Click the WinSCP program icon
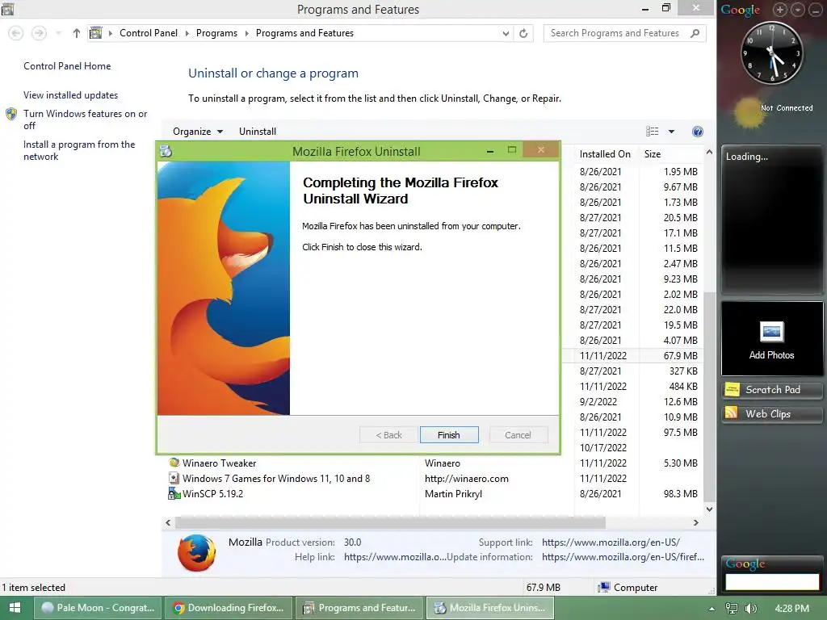The height and width of the screenshot is (620, 827). [x=174, y=493]
